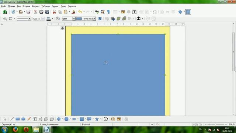Open Firefox from the taskbar
This screenshot has width=236, height=133.
(x=15, y=129)
